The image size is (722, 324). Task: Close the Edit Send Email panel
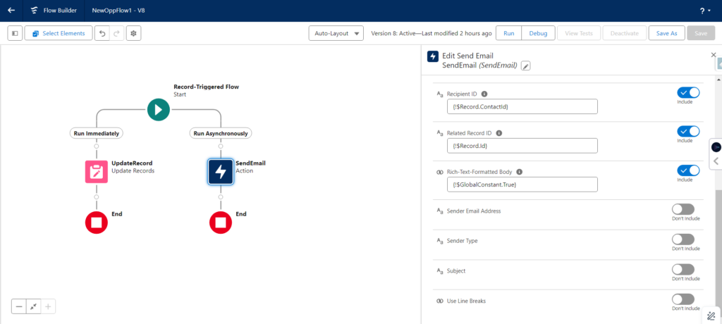coord(714,55)
